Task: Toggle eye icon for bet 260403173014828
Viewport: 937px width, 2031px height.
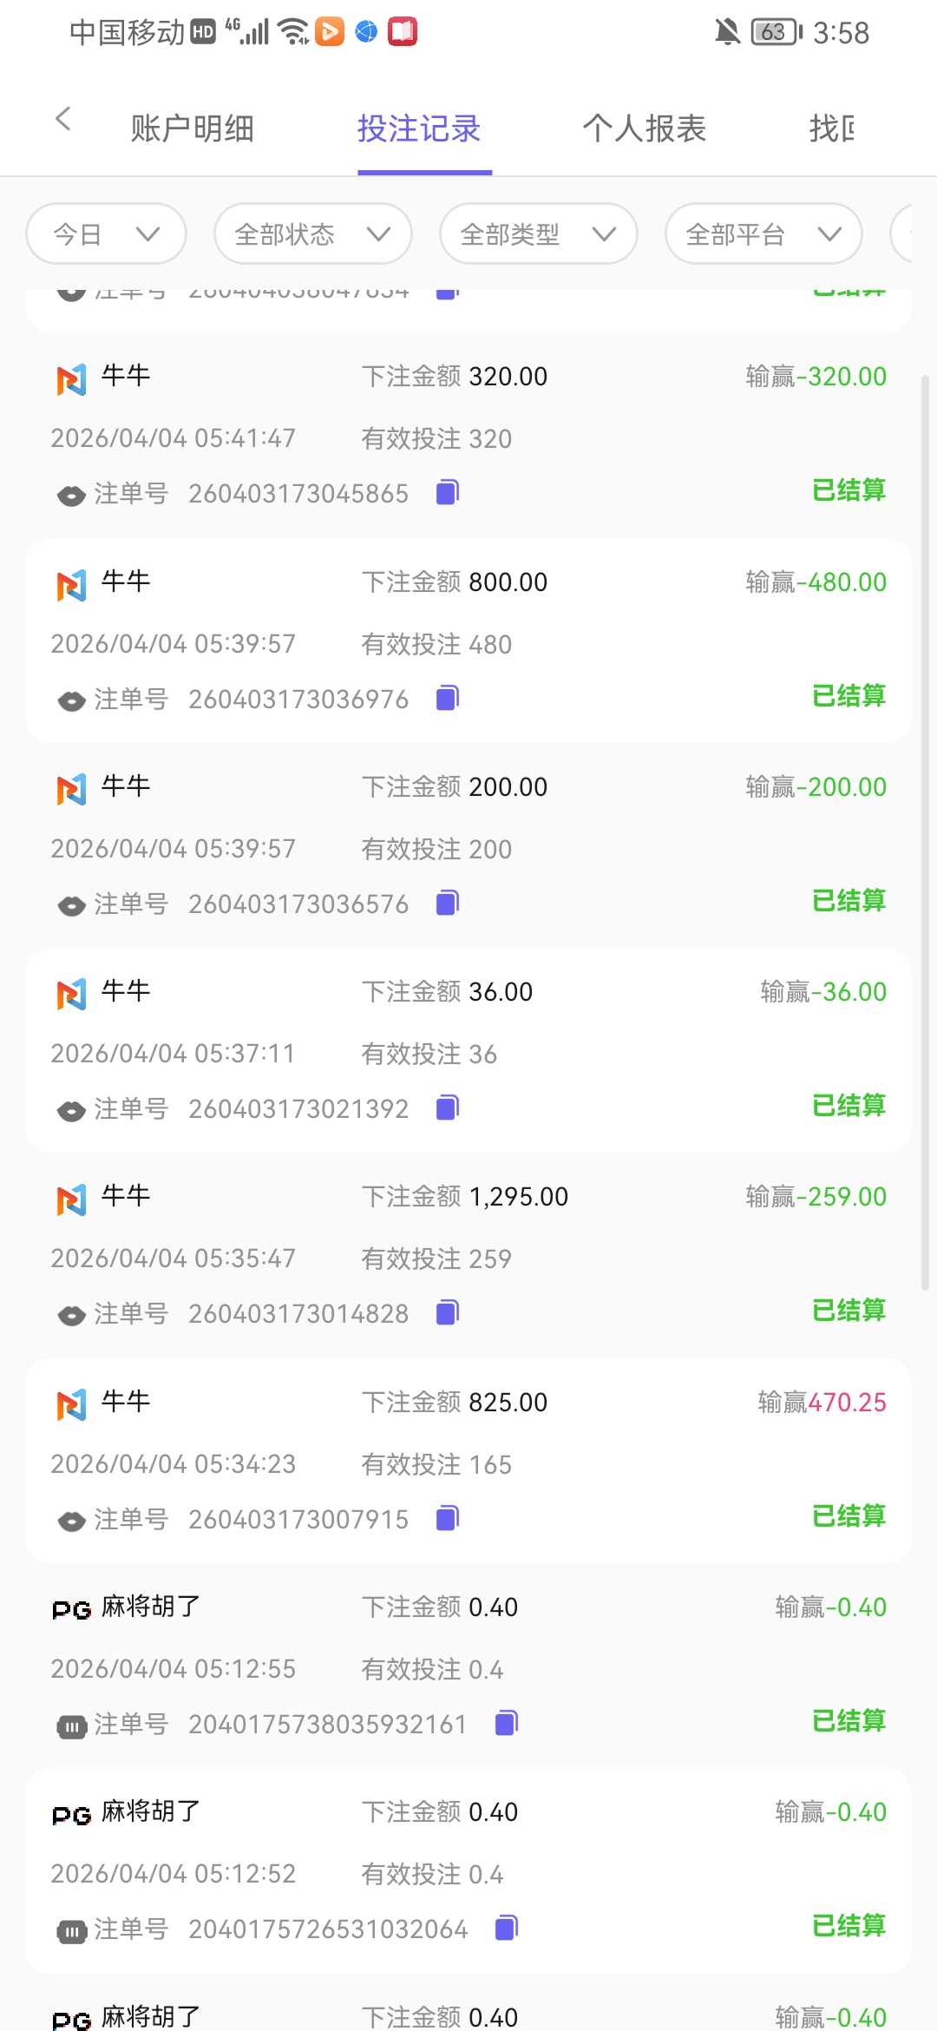Action: coord(71,1316)
